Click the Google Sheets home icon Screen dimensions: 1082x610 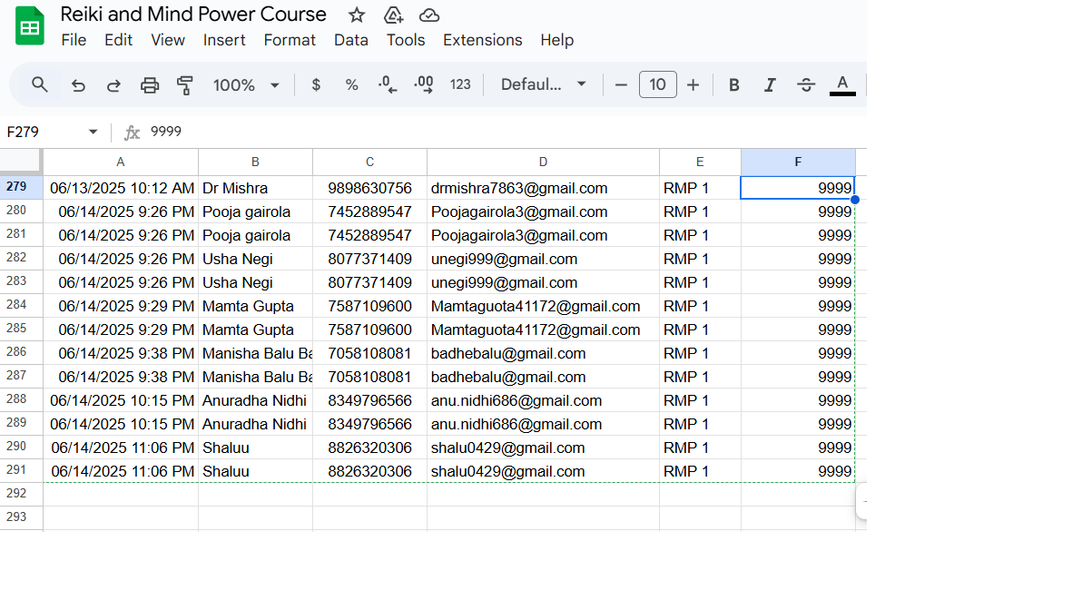pos(30,26)
